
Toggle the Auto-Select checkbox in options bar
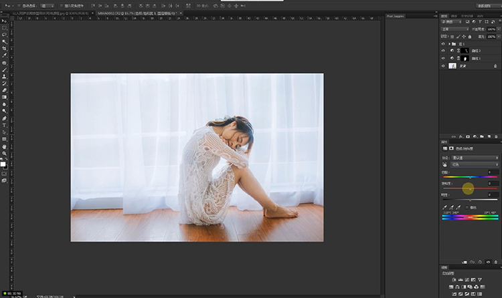19,6
